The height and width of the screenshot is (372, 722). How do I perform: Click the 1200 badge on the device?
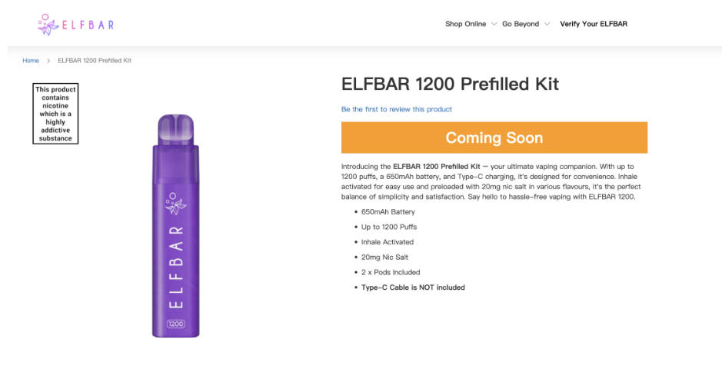[176, 324]
